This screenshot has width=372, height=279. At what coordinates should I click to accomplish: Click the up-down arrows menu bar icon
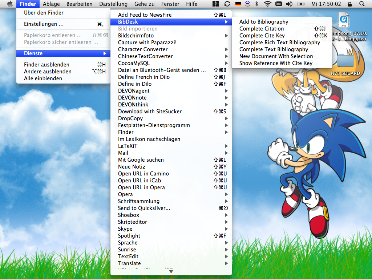tap(247, 4)
